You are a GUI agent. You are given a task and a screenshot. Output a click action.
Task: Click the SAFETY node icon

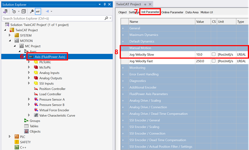(17, 142)
